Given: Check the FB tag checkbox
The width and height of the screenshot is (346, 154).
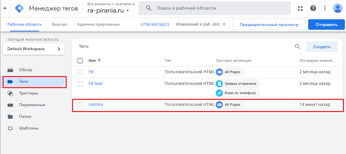Looking at the screenshot, I should click(80, 72).
